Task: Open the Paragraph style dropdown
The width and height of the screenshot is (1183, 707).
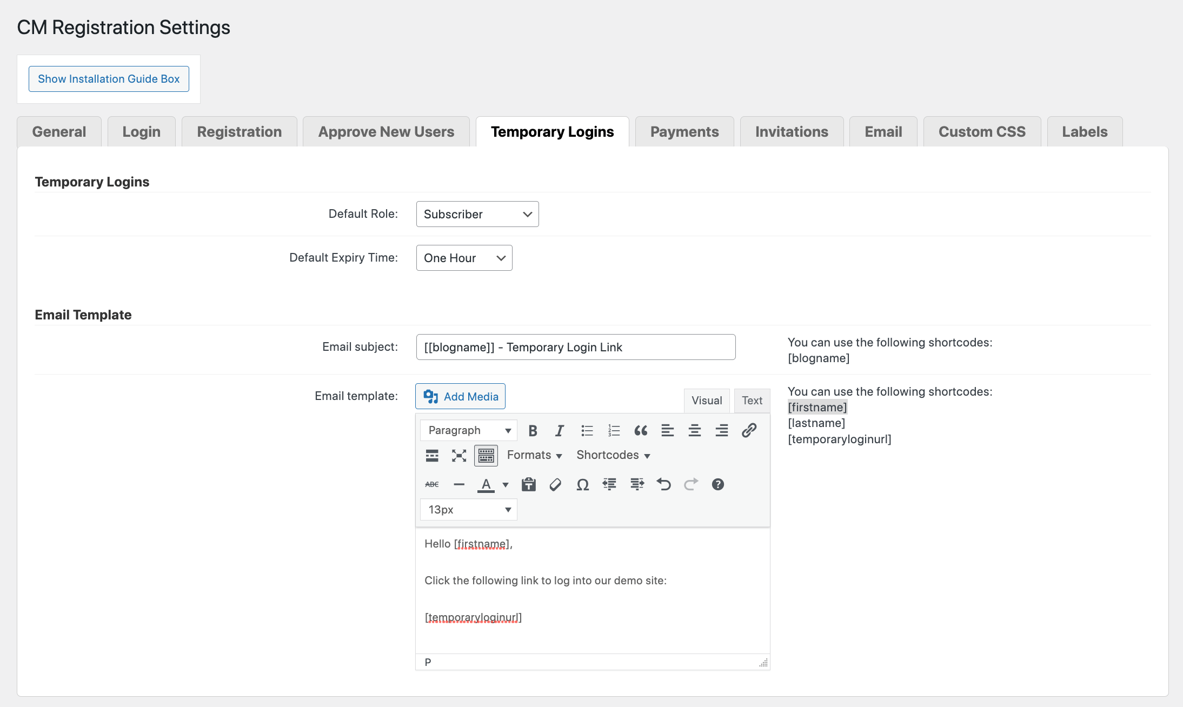Action: tap(467, 430)
